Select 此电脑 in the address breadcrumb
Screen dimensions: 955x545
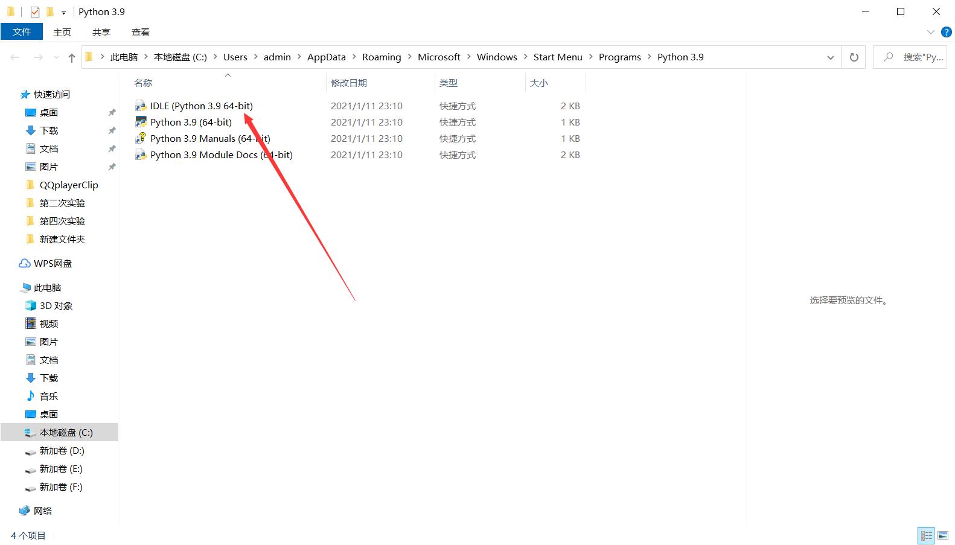124,57
